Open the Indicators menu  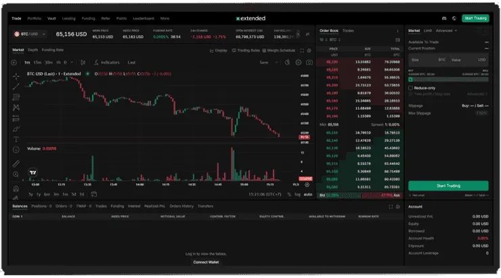107,62
